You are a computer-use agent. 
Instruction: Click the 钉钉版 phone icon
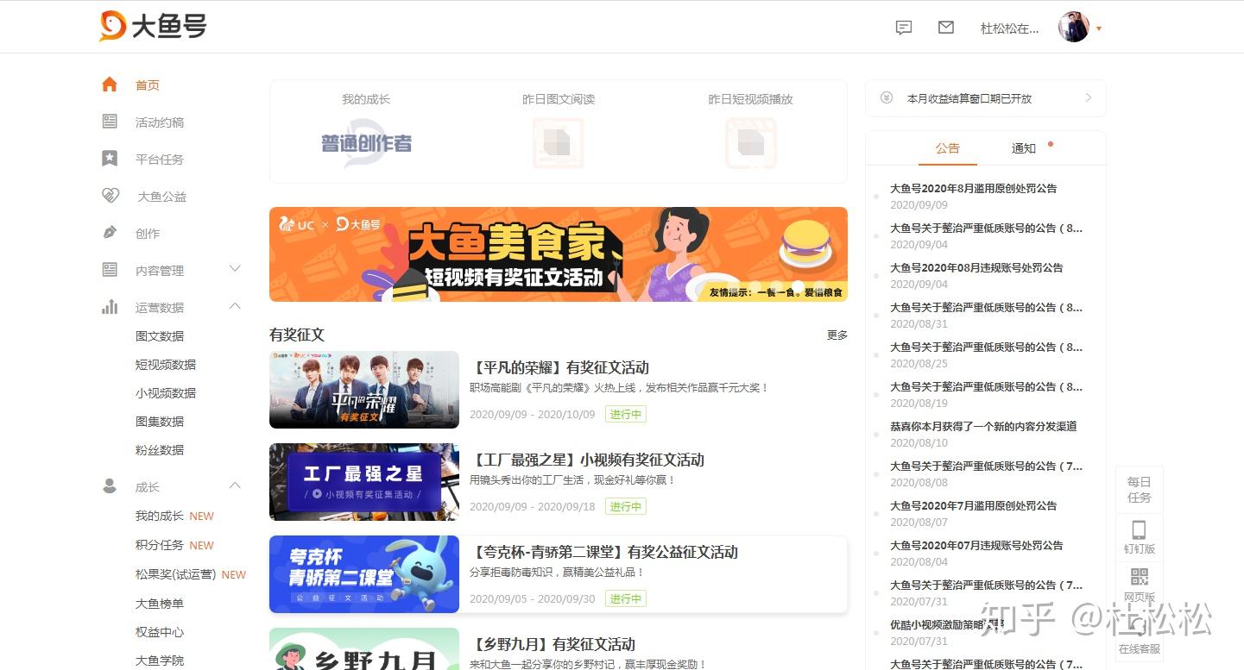(x=1139, y=529)
